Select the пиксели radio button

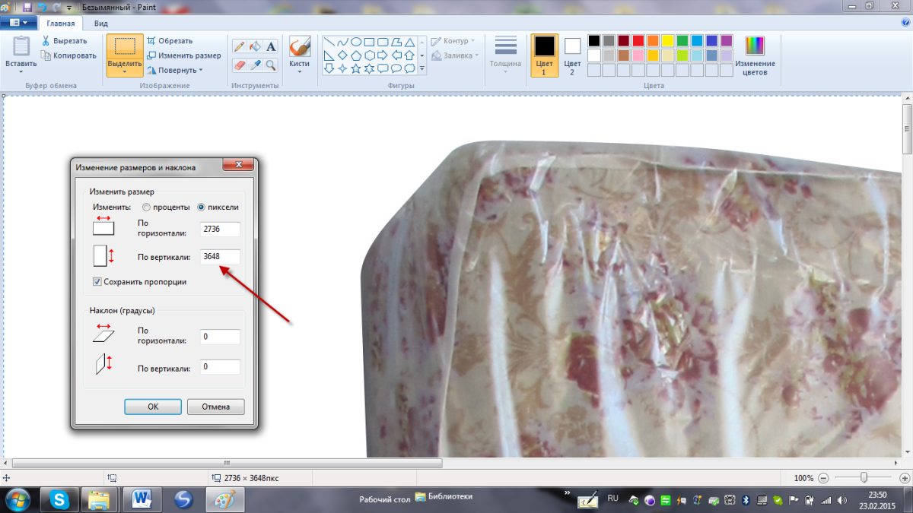point(201,207)
